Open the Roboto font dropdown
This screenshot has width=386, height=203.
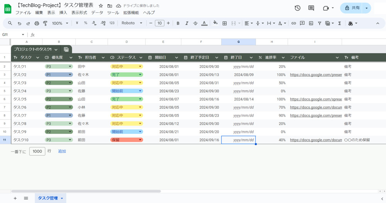132,23
